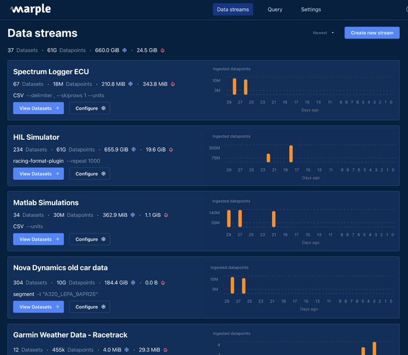This screenshot has width=408, height=355.
Task: Click the gear icon on Matlab Simulations Configure
Action: 104,239
